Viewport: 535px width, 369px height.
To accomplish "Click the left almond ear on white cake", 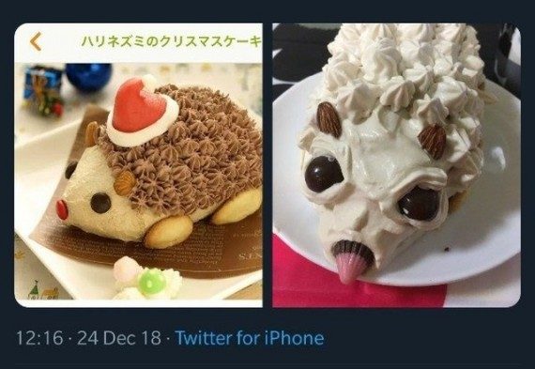I will click(x=329, y=120).
